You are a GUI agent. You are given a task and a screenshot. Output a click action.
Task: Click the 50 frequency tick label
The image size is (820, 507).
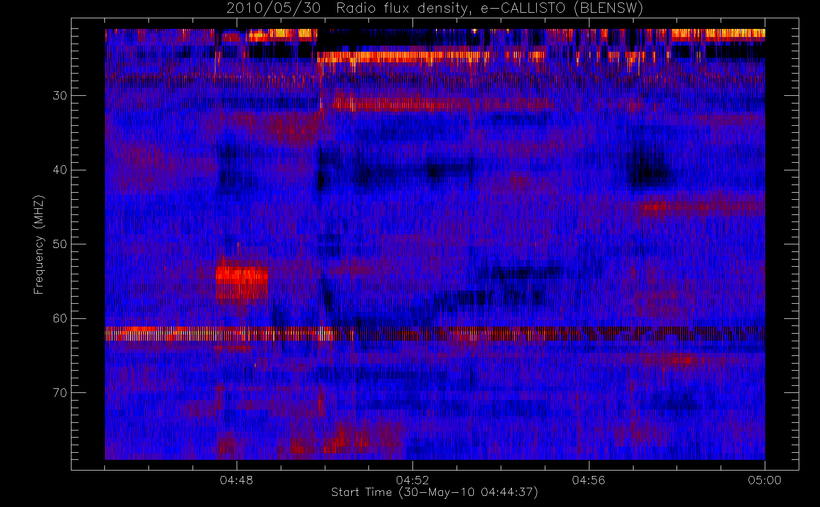pos(60,244)
